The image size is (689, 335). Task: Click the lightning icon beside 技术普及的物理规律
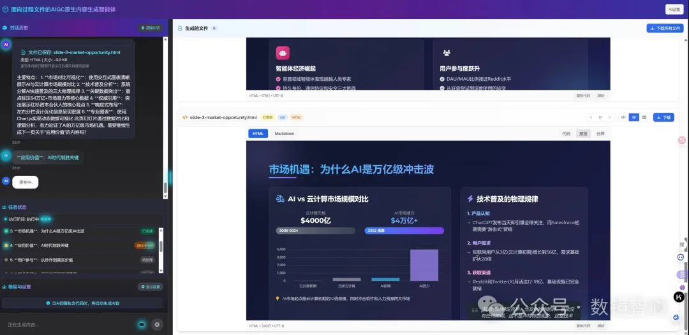(x=470, y=199)
